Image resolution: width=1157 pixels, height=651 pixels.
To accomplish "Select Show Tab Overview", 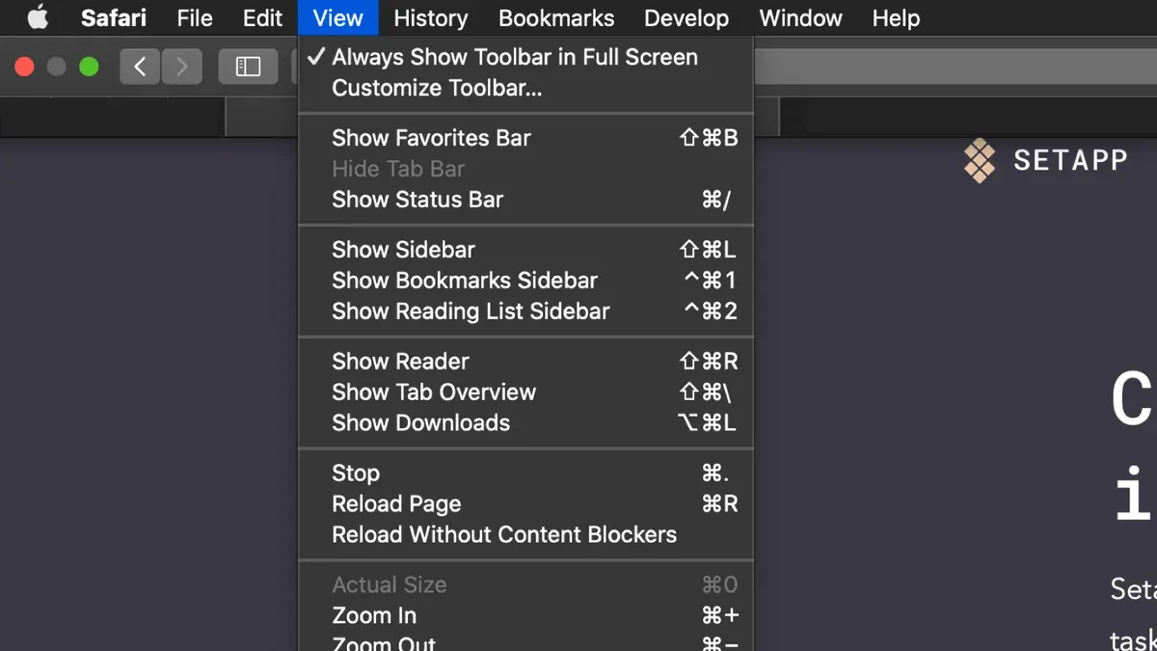I will pos(525,393).
